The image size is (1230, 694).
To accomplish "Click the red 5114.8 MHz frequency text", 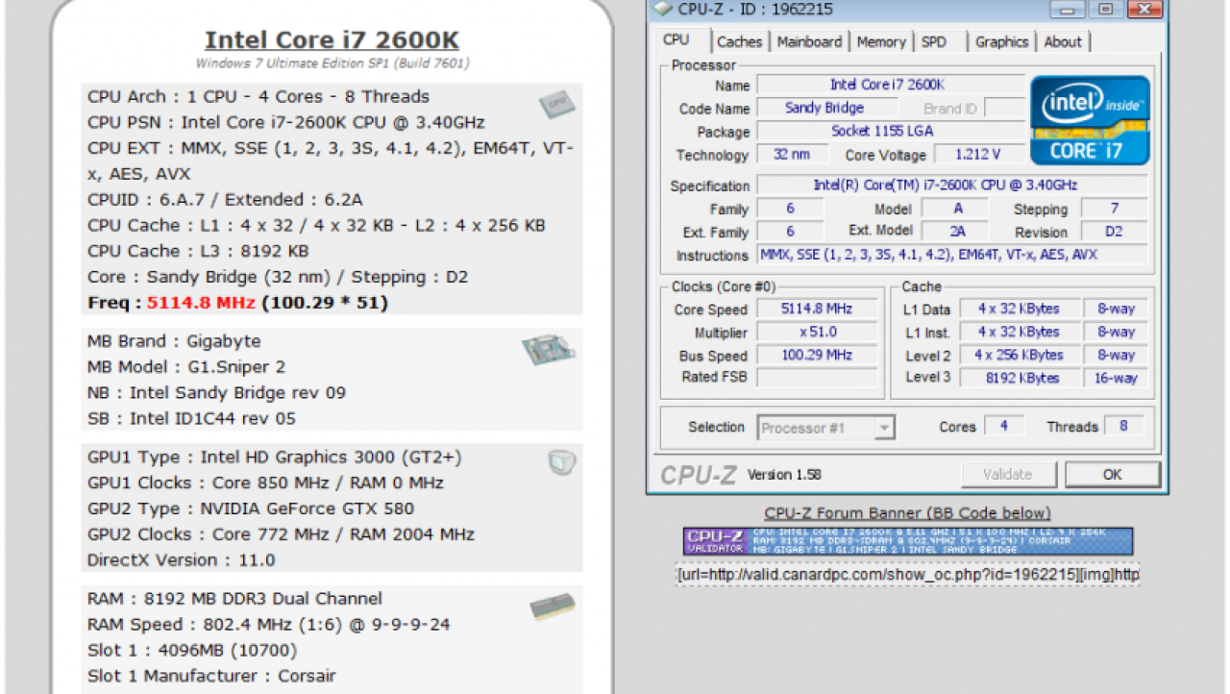I will [201, 303].
